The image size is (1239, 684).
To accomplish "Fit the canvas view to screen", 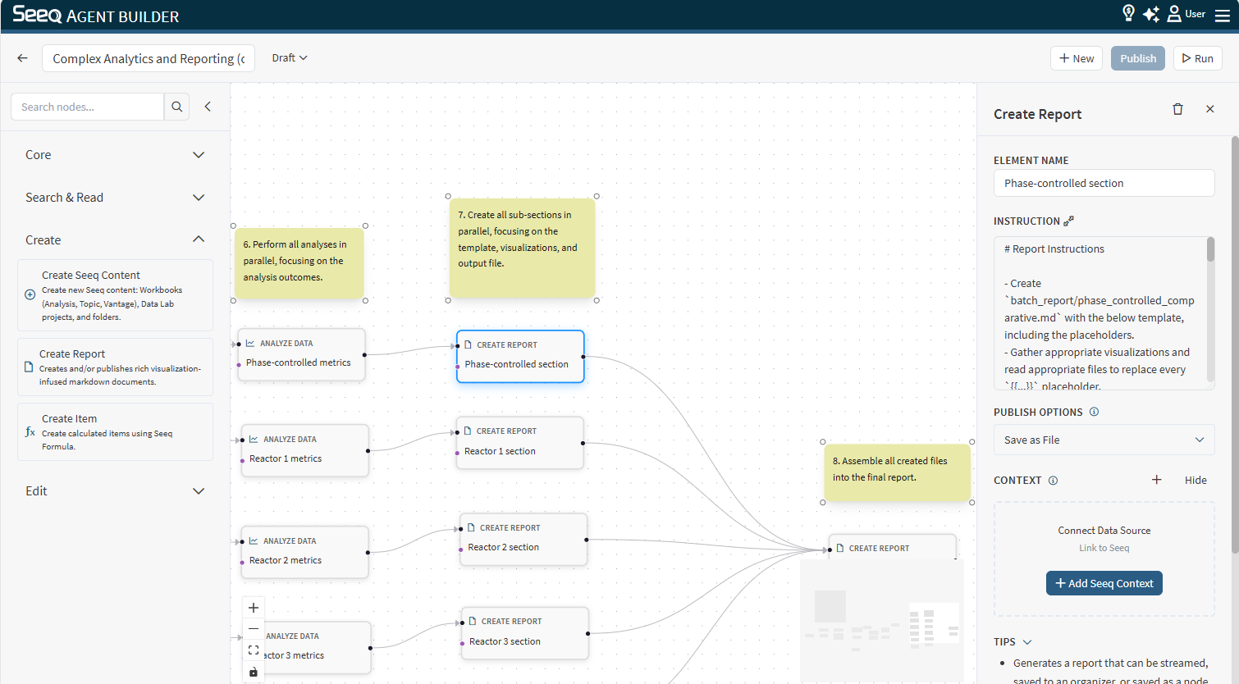I will [x=254, y=650].
